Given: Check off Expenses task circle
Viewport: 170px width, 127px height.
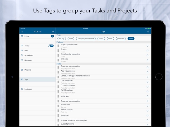Looking at the screenshot, I should click(148, 115).
